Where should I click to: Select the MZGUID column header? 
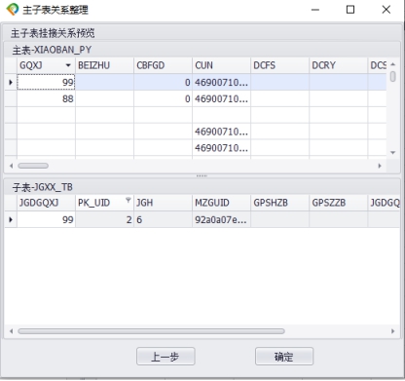[x=221, y=203]
